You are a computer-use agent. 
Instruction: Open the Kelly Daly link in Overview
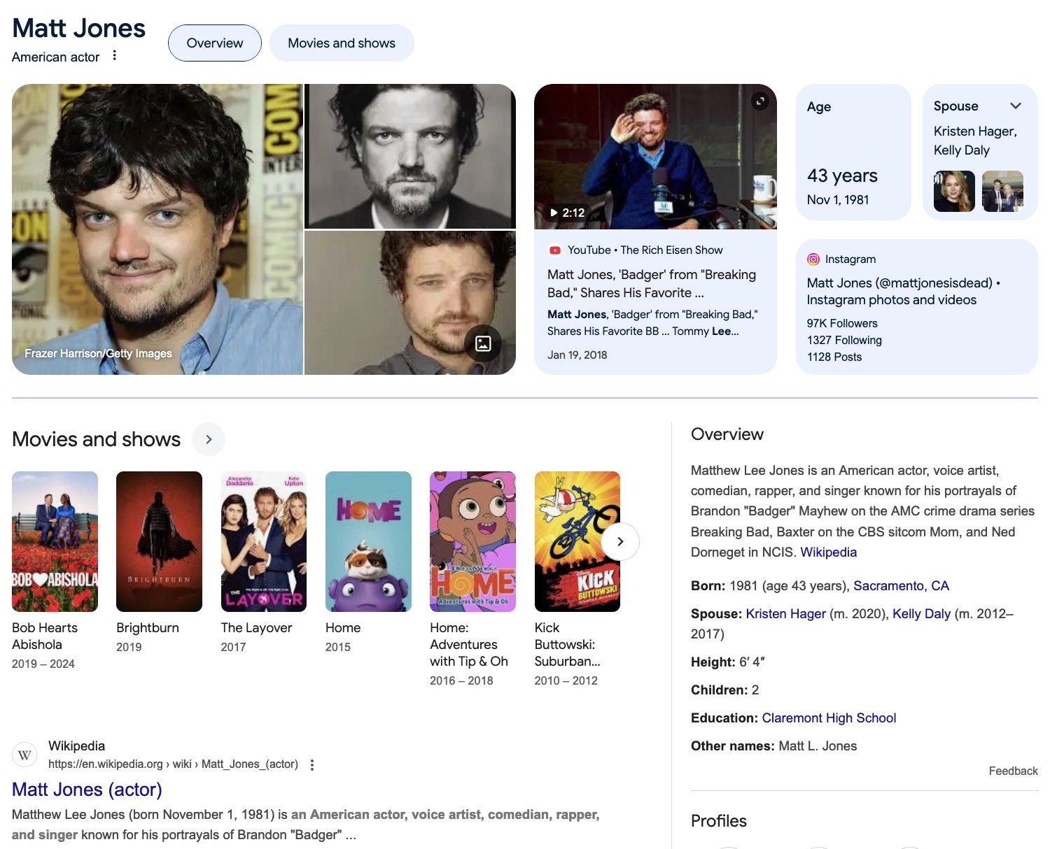coord(921,614)
